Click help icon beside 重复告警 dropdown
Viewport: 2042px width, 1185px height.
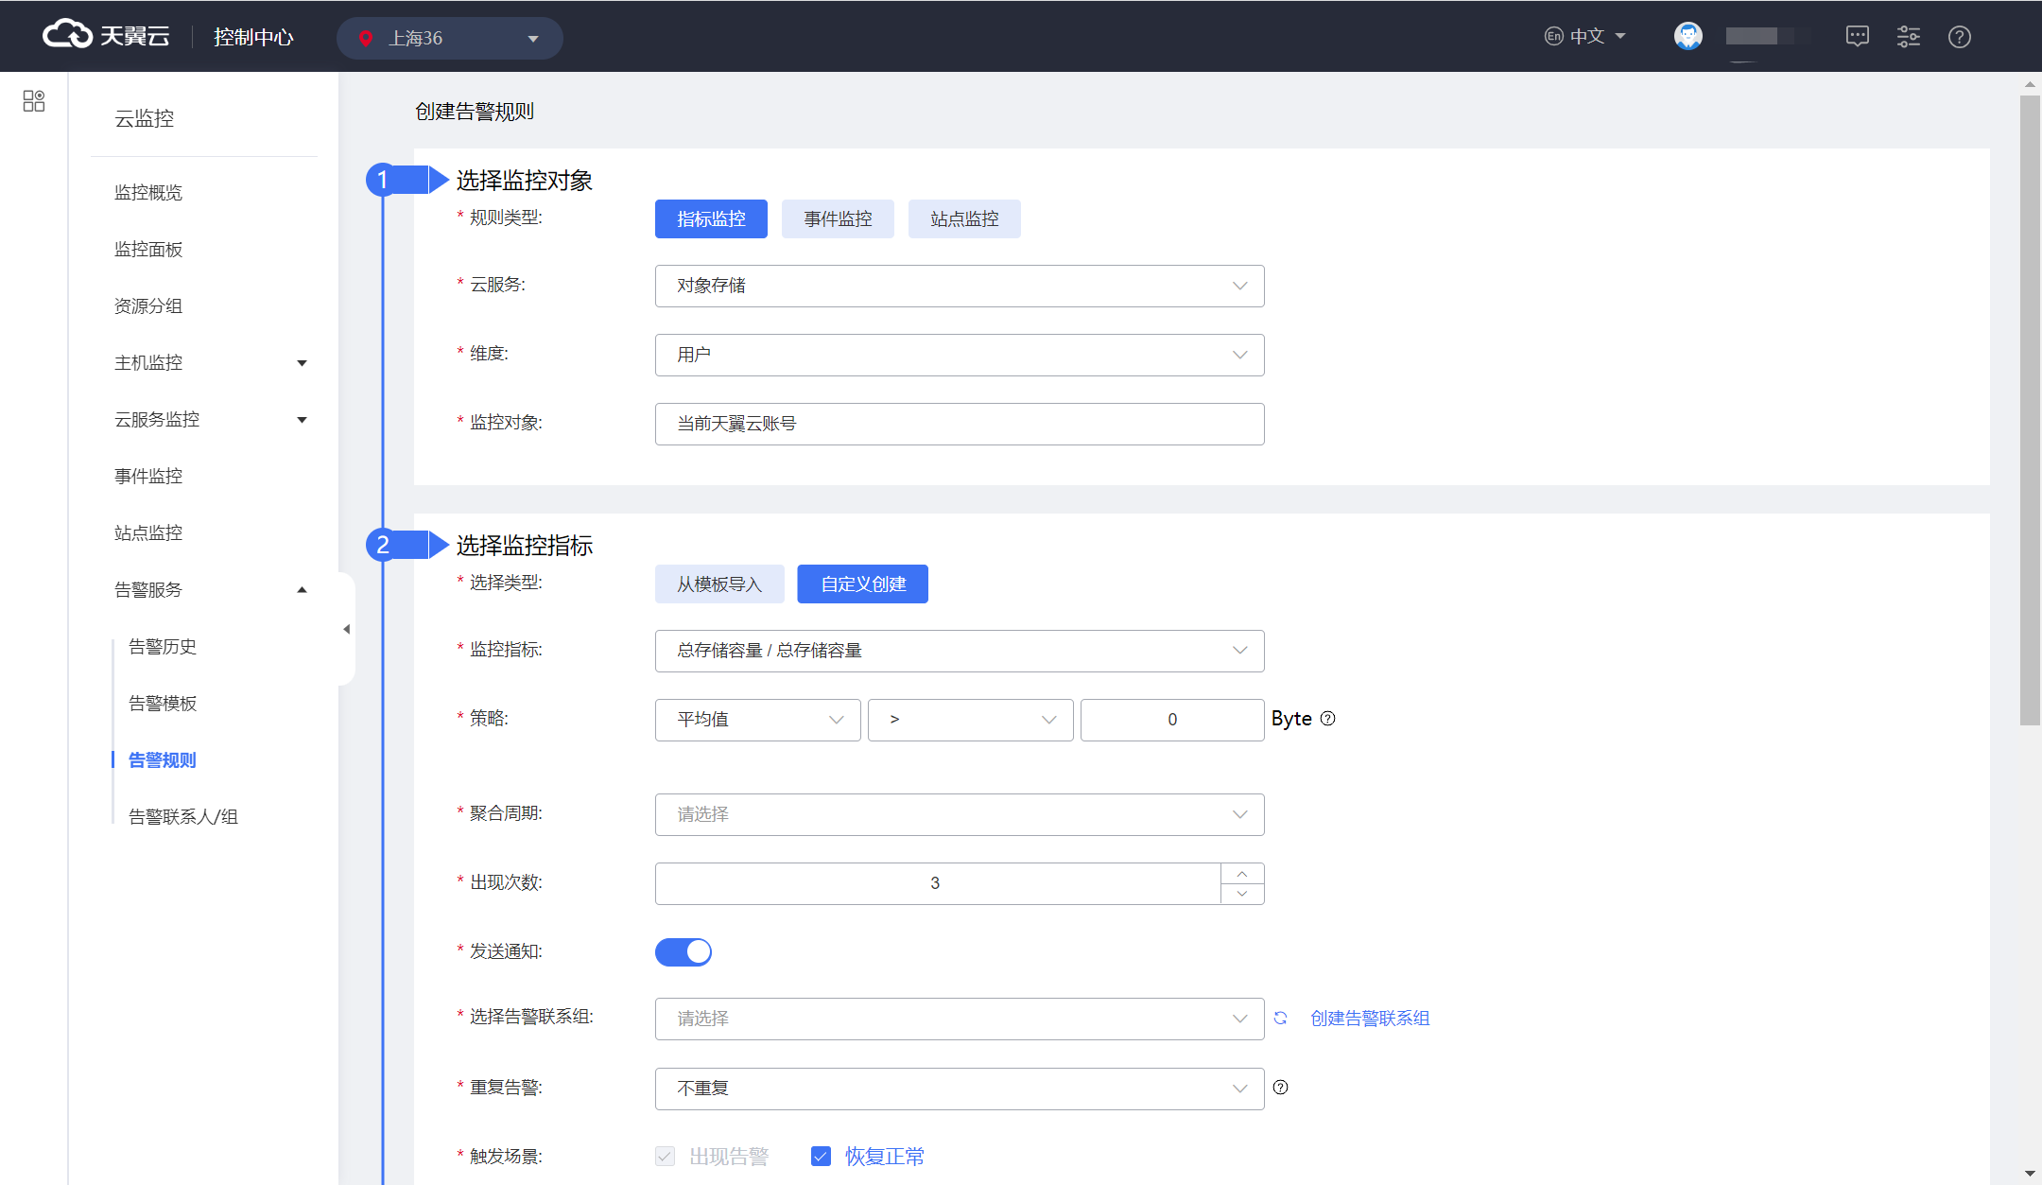pos(1280,1088)
